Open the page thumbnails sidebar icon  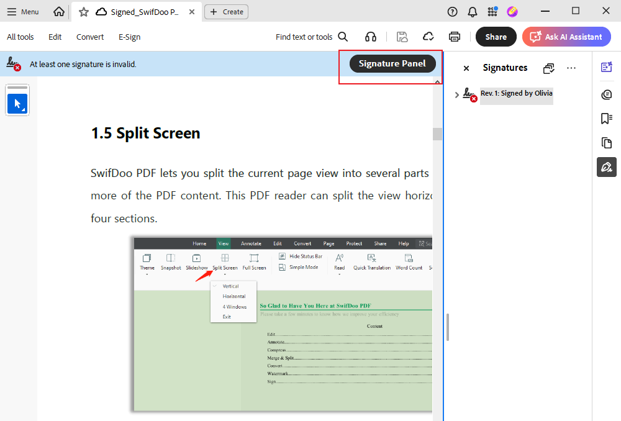tap(606, 143)
